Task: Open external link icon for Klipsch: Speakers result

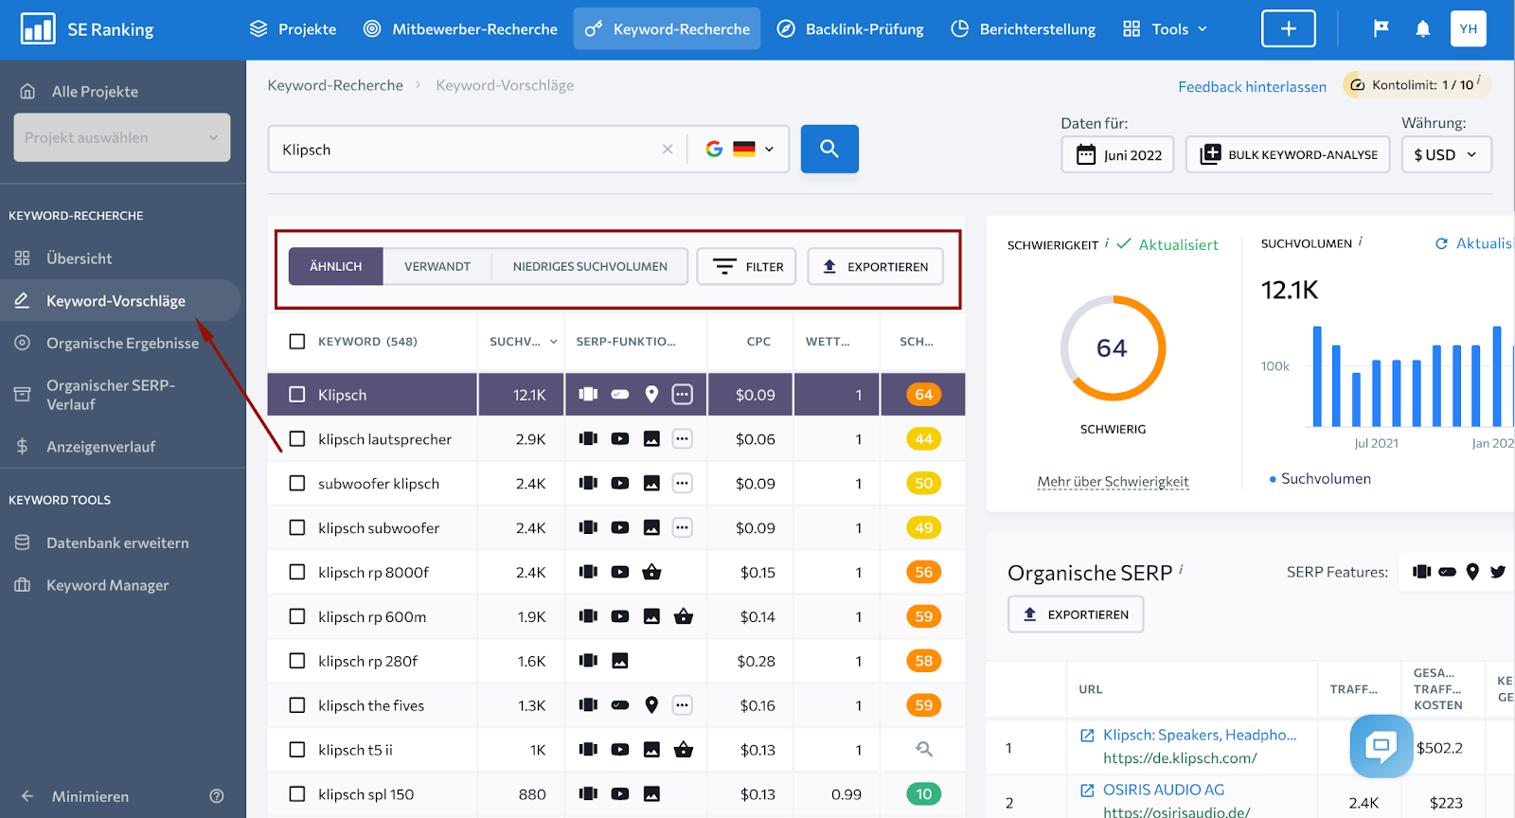Action: tap(1087, 735)
